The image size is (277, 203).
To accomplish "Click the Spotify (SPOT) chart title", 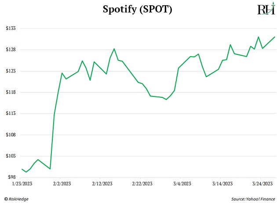I will pyautogui.click(x=138, y=10).
